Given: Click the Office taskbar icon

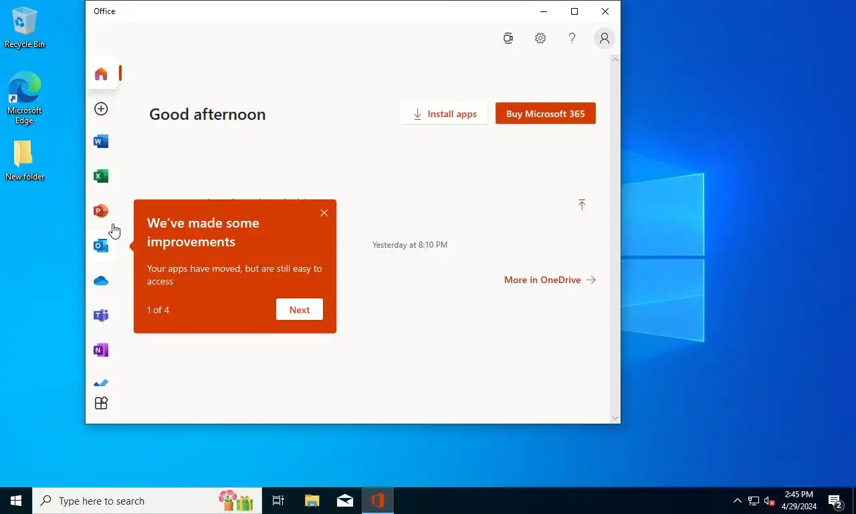Looking at the screenshot, I should (x=378, y=501).
